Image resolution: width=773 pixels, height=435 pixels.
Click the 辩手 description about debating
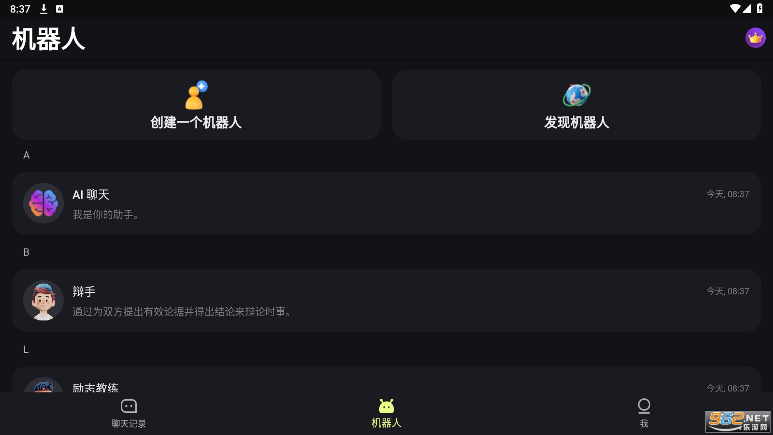point(182,312)
